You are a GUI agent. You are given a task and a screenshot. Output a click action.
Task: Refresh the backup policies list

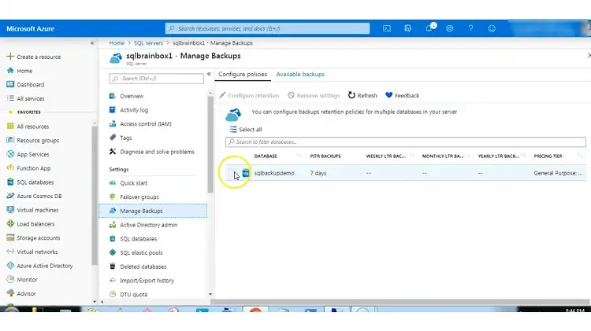click(x=362, y=96)
